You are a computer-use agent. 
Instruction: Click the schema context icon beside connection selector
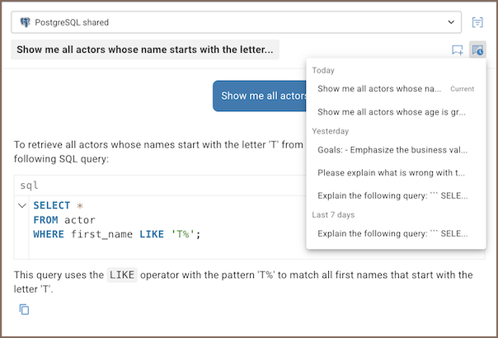[x=477, y=22]
